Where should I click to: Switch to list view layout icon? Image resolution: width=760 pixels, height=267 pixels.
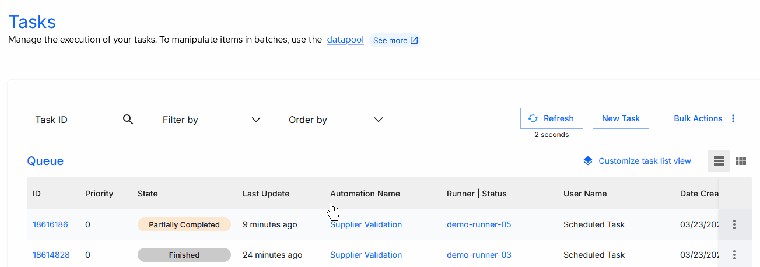pos(719,161)
